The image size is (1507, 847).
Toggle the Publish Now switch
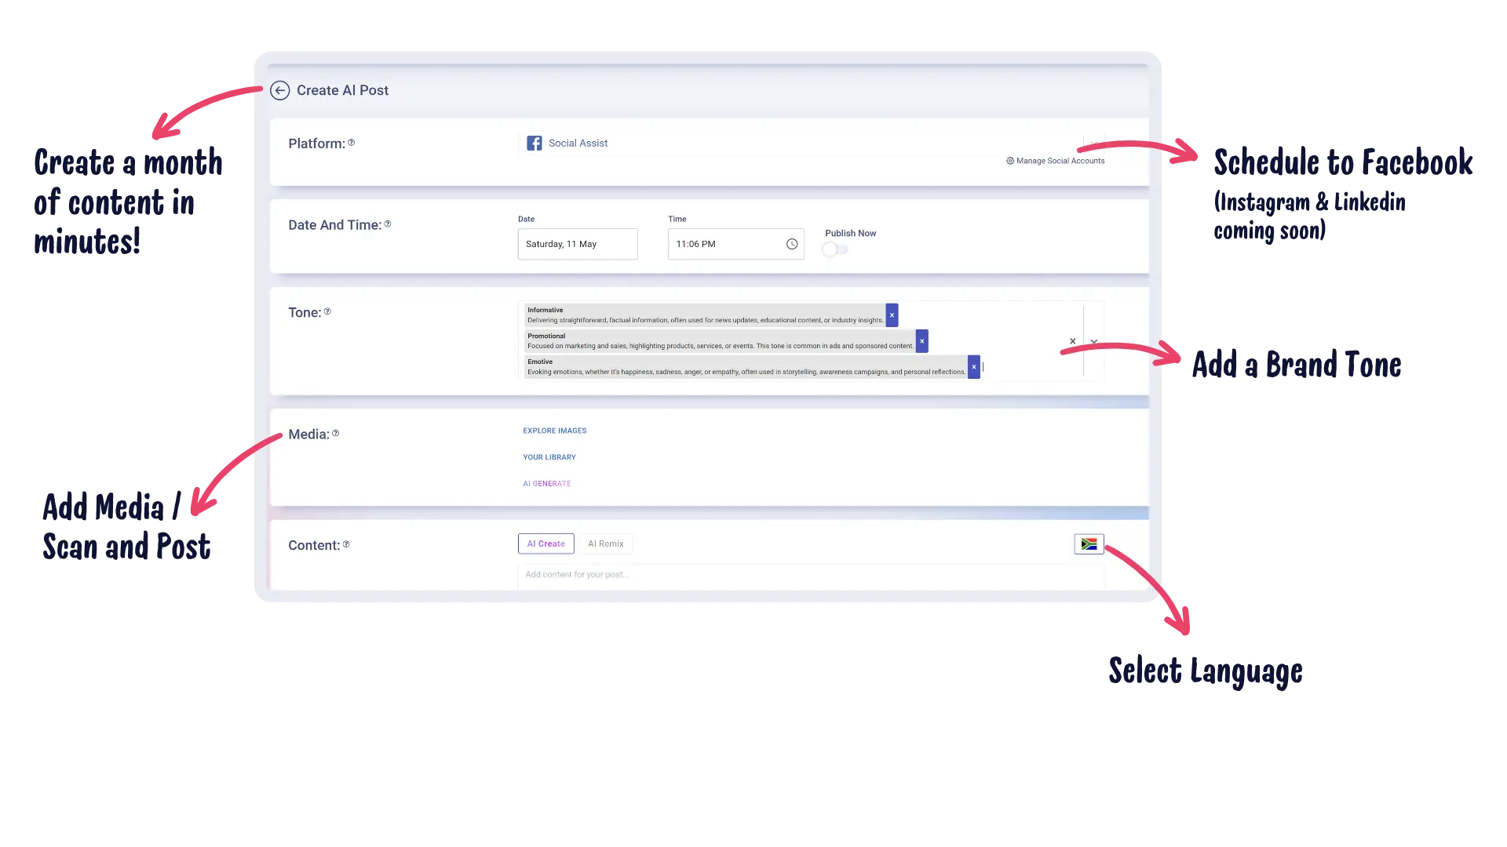click(835, 249)
